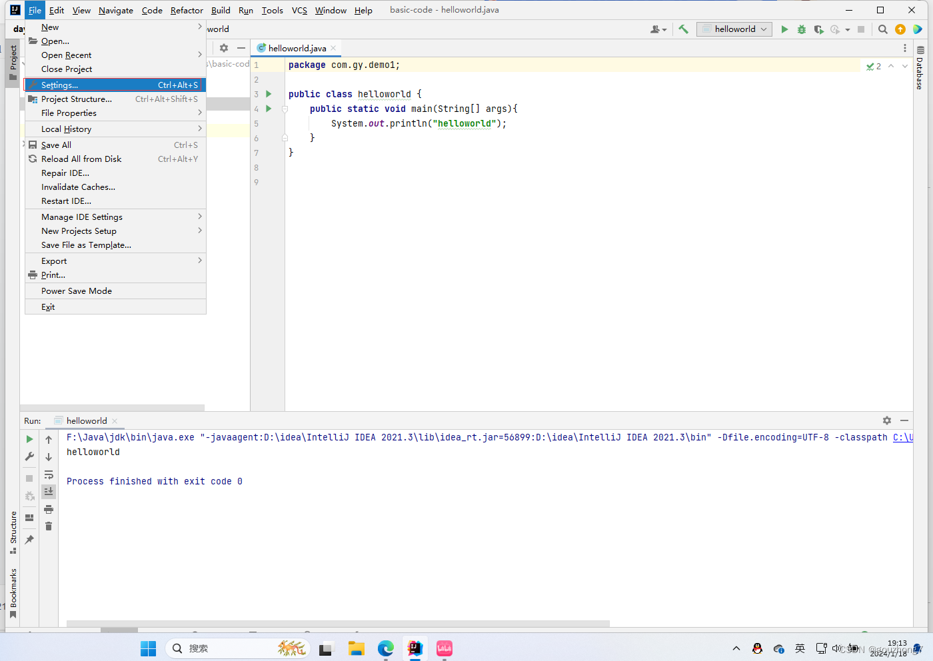This screenshot has height=661, width=933.
Task: Select Settings... in File menu
Action: click(x=115, y=85)
